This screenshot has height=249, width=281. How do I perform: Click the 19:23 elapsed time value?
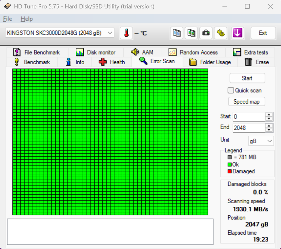click(x=261, y=239)
